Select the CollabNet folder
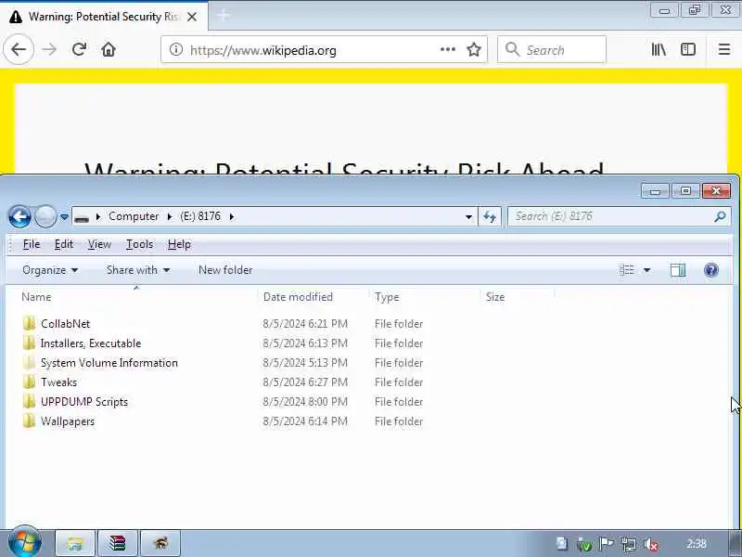The height and width of the screenshot is (557, 742). pyautogui.click(x=65, y=324)
